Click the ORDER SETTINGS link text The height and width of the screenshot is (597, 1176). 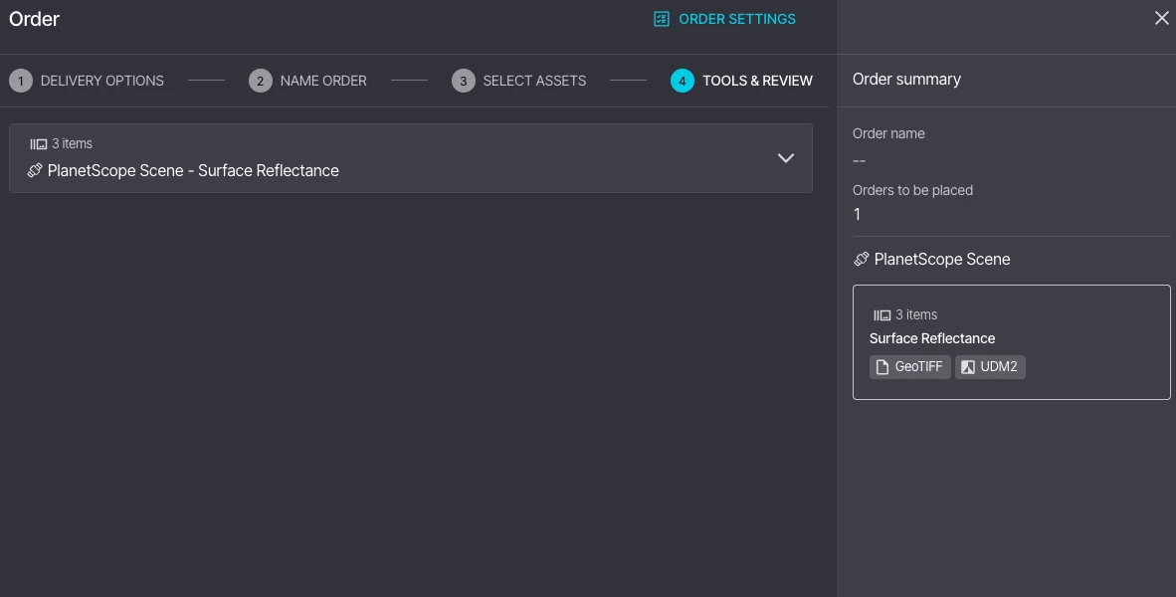click(x=736, y=19)
